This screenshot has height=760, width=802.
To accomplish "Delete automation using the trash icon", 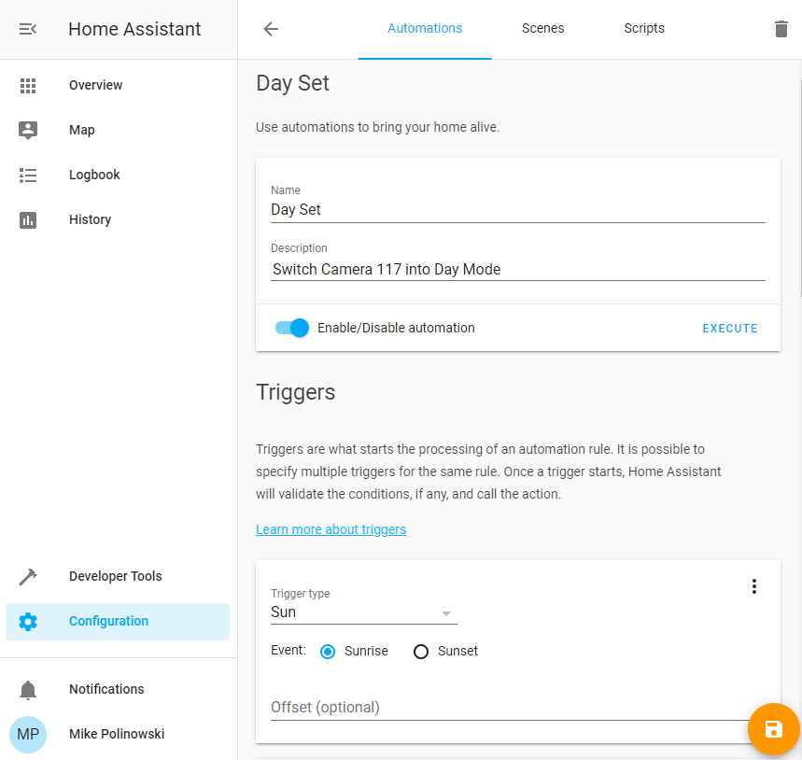I will coord(781,28).
